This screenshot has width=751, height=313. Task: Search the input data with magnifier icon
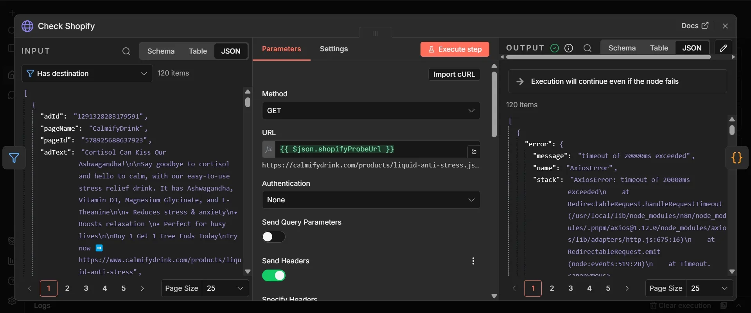coord(126,51)
